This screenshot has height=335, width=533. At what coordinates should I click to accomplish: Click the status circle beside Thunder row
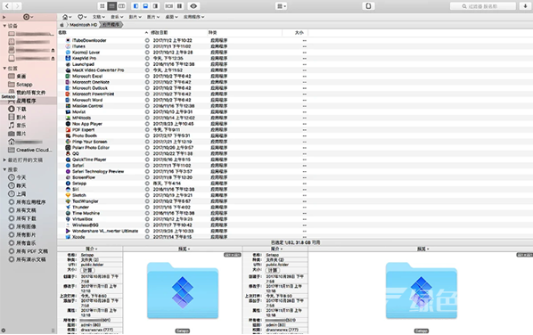pos(147,207)
